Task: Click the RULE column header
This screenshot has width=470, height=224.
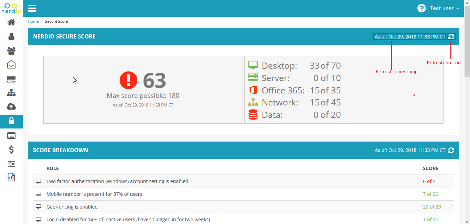Action: pyautogui.click(x=53, y=168)
